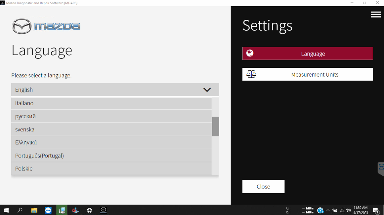Pick Português(Portugal) from the list

(x=111, y=156)
